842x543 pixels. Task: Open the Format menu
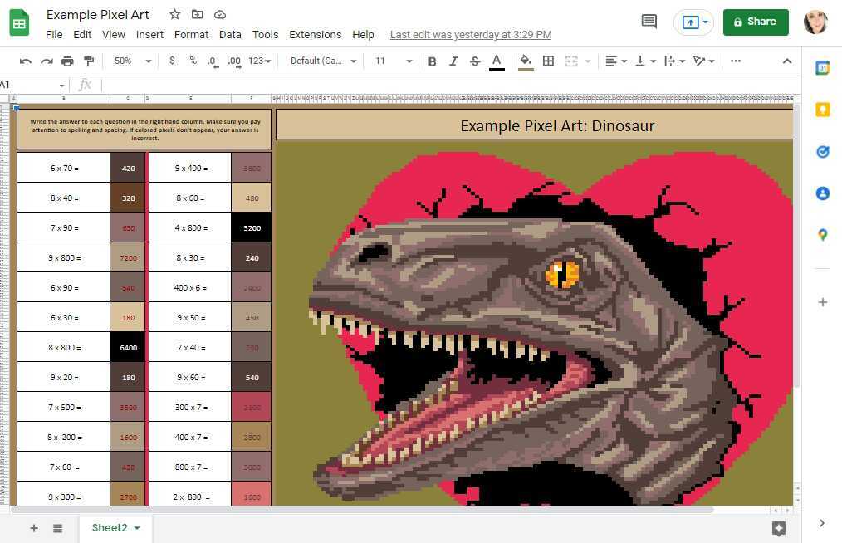point(191,34)
